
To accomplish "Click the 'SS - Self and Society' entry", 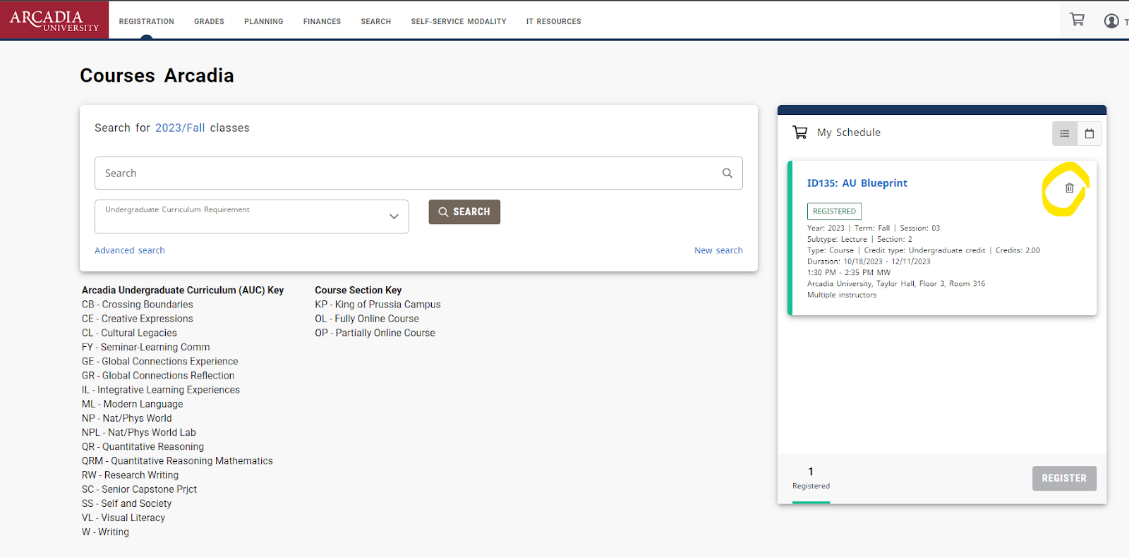I will click(127, 503).
